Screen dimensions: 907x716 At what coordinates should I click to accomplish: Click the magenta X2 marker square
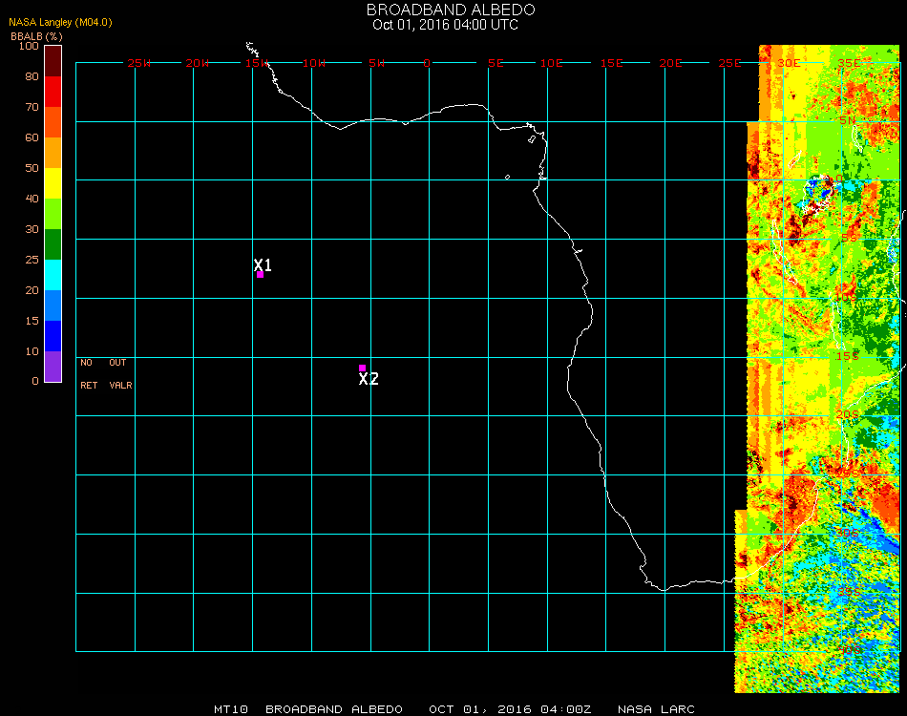point(363,368)
